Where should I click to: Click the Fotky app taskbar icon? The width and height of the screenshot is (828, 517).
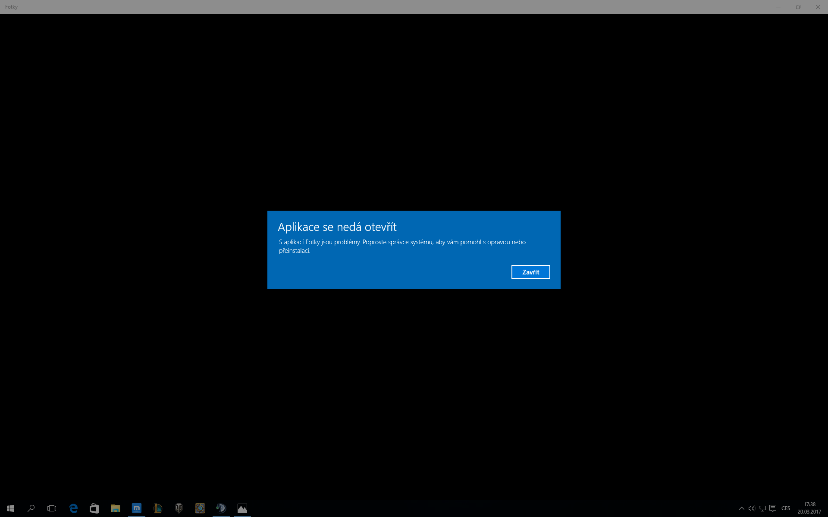point(242,508)
